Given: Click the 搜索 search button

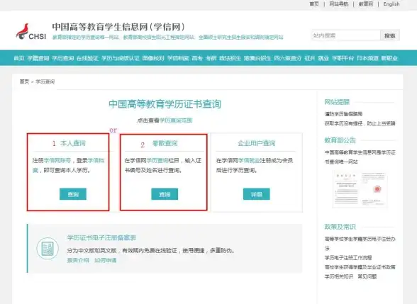Looking at the screenshot, I should pyautogui.click(x=390, y=35).
